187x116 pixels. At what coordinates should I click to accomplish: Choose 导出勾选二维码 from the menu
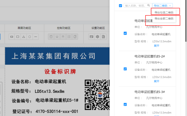tap(164, 13)
